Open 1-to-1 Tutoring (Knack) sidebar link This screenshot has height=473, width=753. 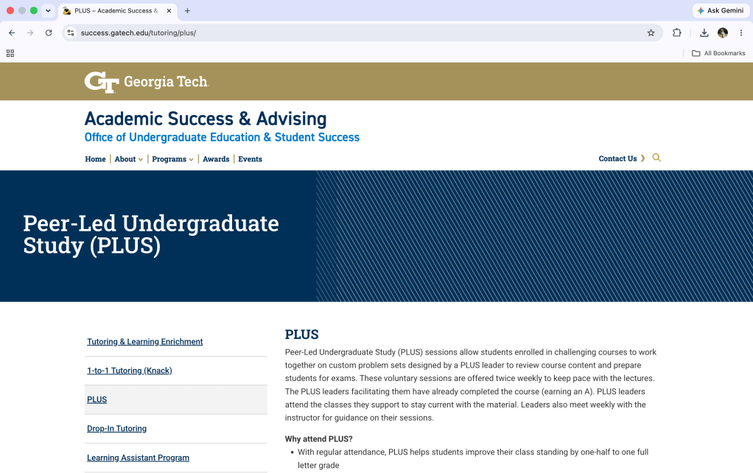129,371
